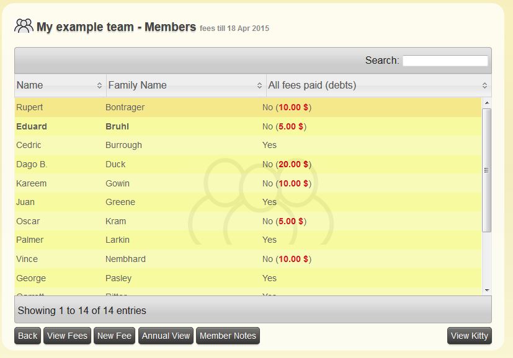Click the team members icon in the header
The height and width of the screenshot is (358, 513).
(24, 25)
